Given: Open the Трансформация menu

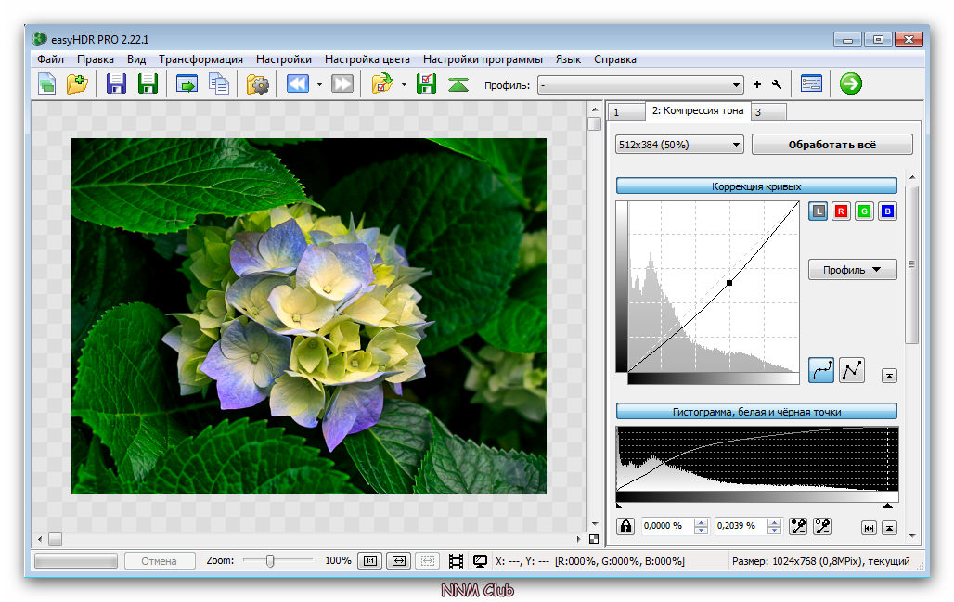Looking at the screenshot, I should [200, 59].
